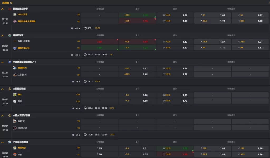Screen dimensions: 270x158
Task: Collapse the 火箭女子籃球聯盟 section
Action: pos(2,115)
